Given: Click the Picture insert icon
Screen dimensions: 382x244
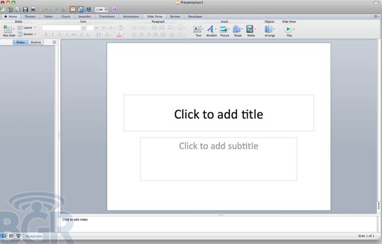Looking at the screenshot, I should (223, 29).
